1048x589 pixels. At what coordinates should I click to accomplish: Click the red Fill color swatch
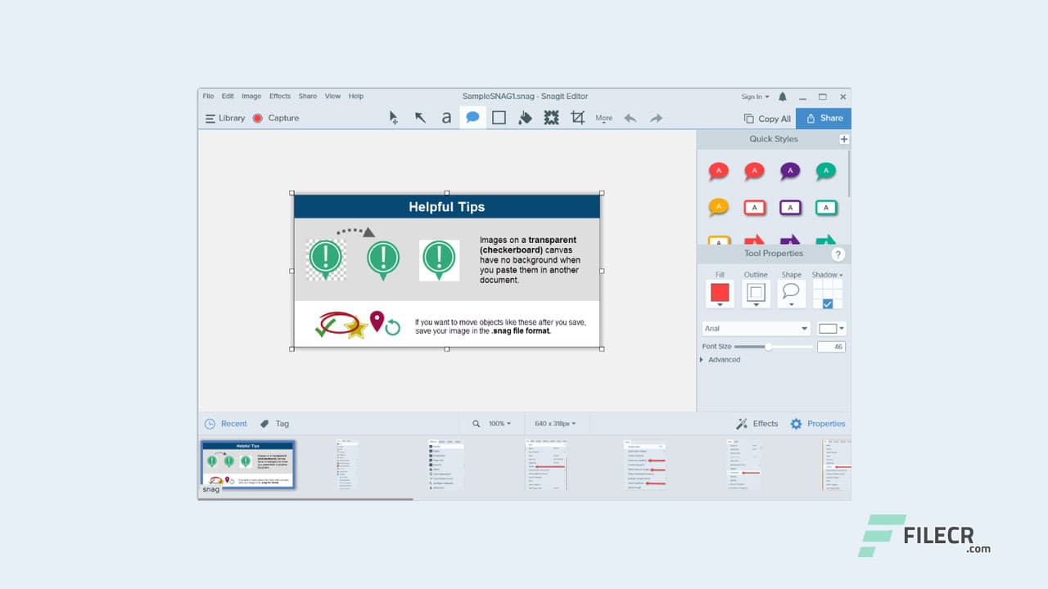(719, 293)
